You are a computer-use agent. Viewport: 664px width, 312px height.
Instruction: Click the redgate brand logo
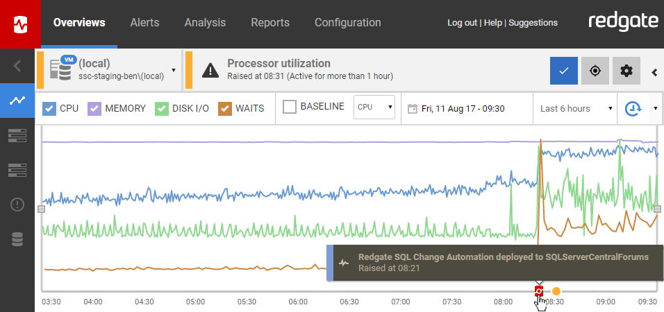click(x=623, y=22)
